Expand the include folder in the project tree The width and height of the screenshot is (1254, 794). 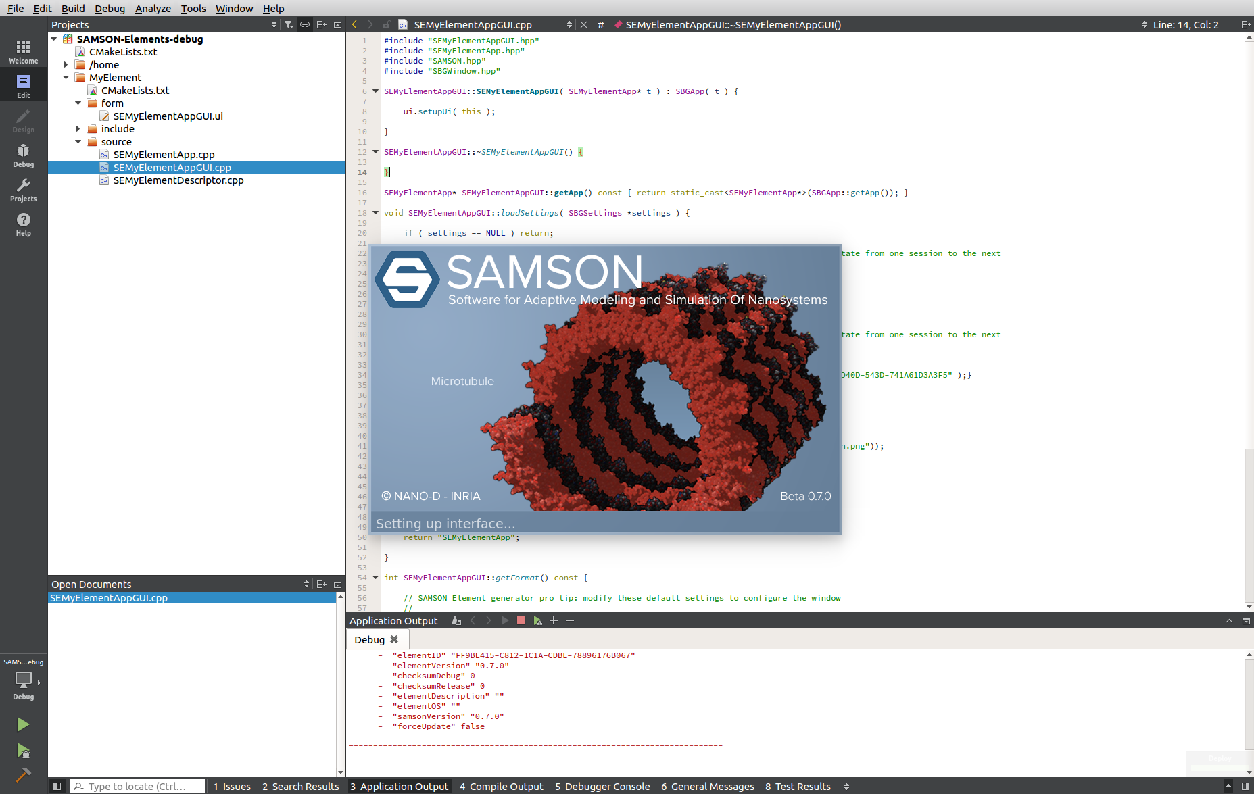pos(78,128)
